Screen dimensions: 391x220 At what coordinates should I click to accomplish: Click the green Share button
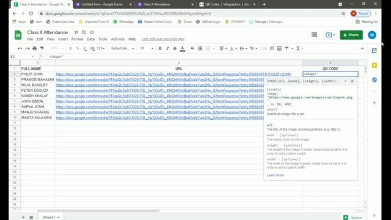coord(351,35)
